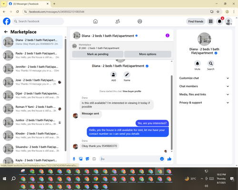
Task: Click the Name edit pencil icon
Action: pos(127,75)
